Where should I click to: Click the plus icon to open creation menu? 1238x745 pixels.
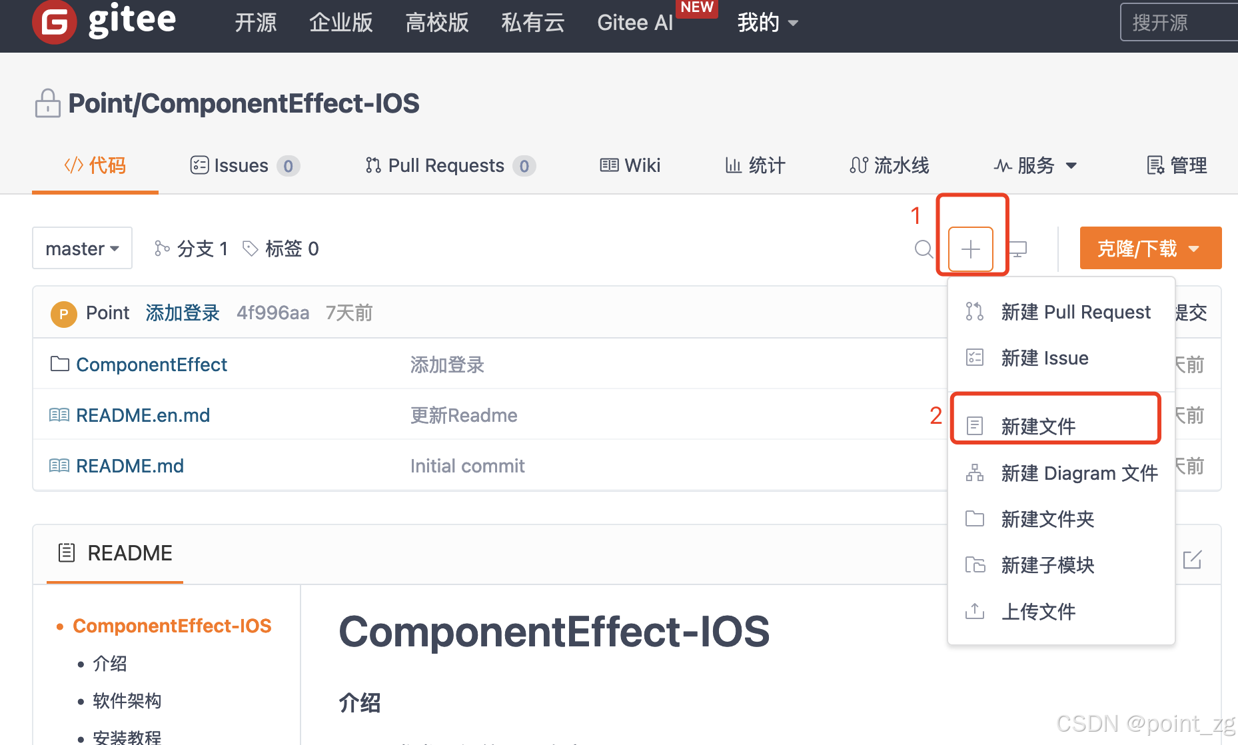point(971,249)
